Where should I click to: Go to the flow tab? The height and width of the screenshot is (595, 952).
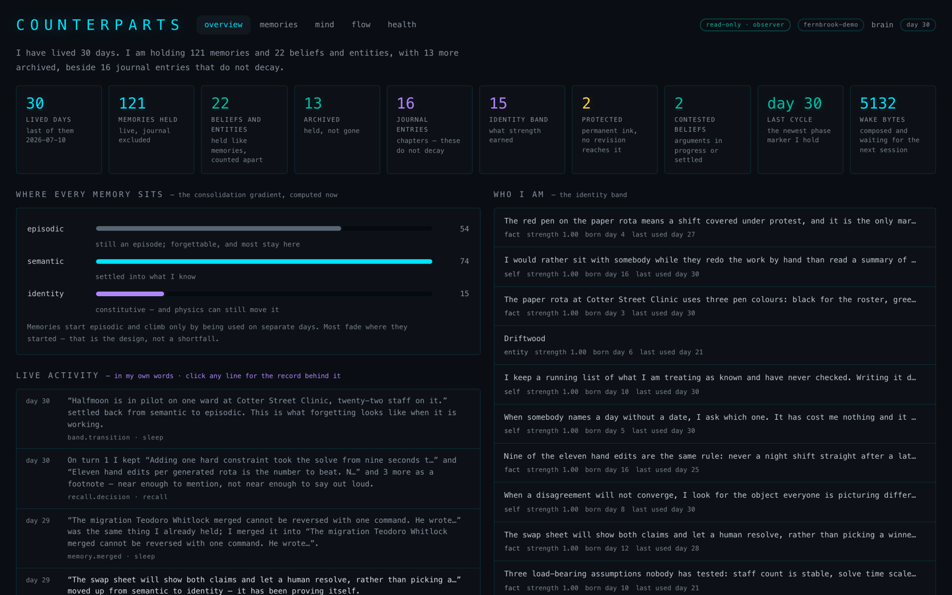point(361,24)
